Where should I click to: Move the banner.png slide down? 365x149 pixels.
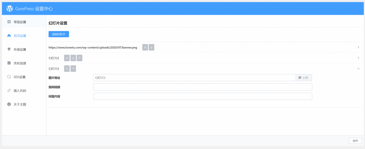click(x=151, y=47)
